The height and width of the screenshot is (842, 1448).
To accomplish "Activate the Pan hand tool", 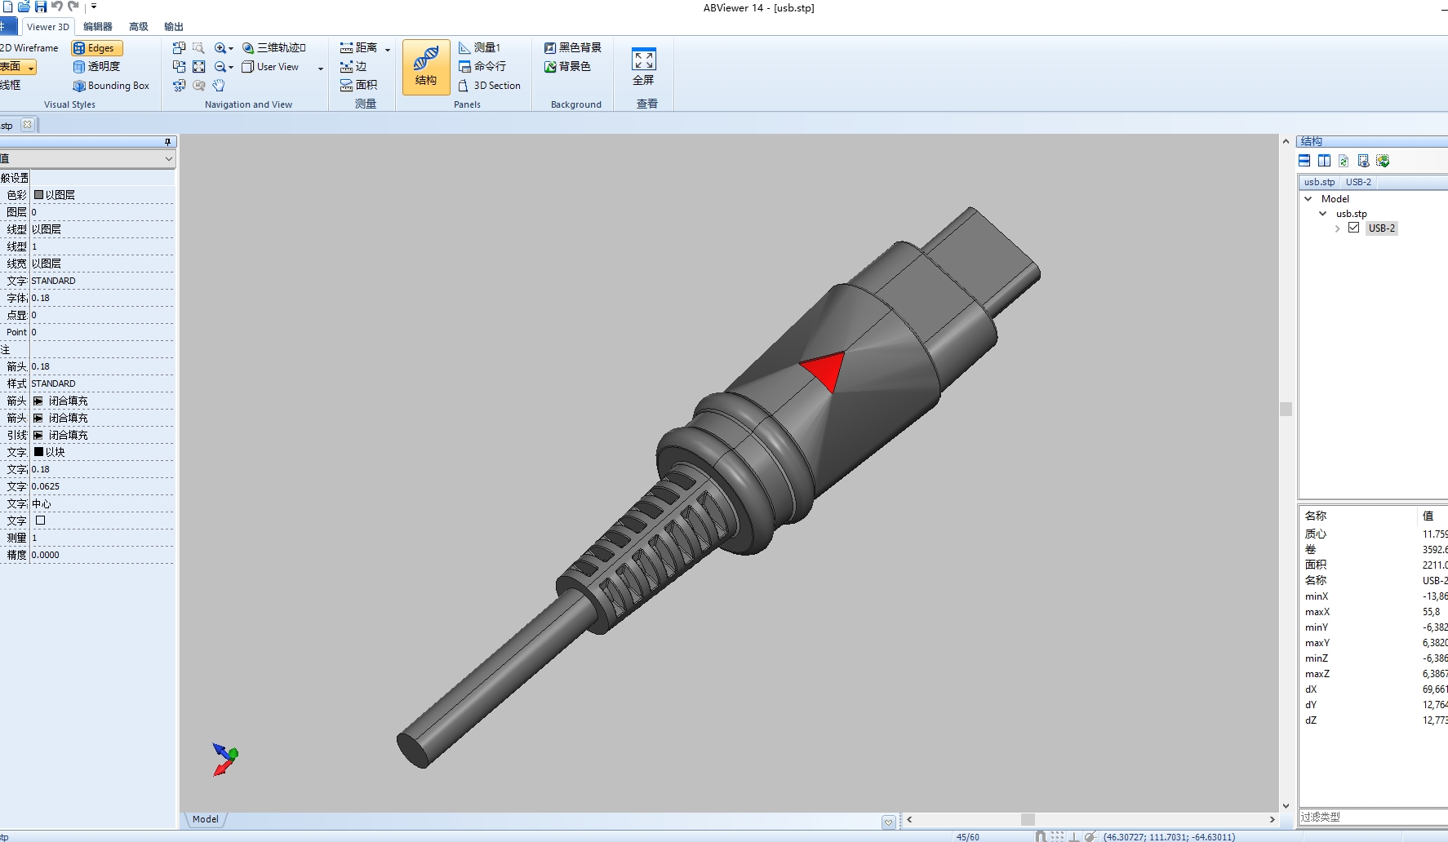I will tap(219, 86).
